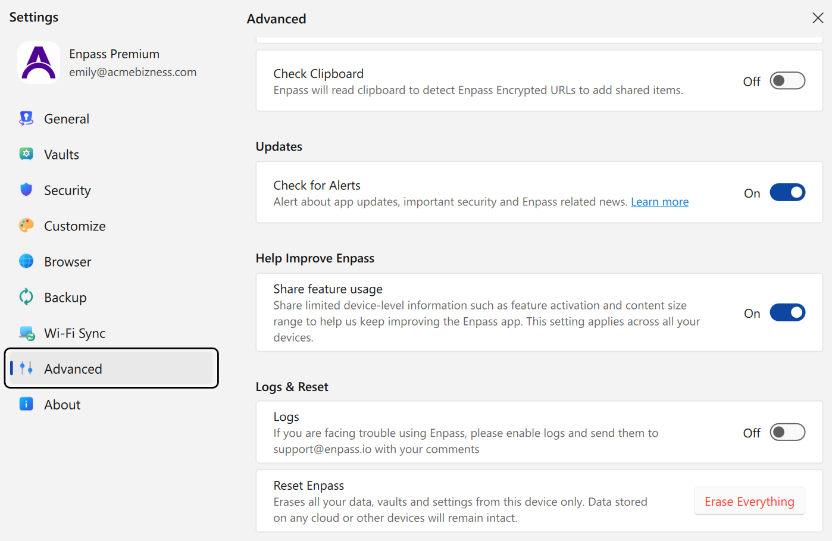Navigate to Backup settings
Screen dimensions: 832x541
coord(111,298)
